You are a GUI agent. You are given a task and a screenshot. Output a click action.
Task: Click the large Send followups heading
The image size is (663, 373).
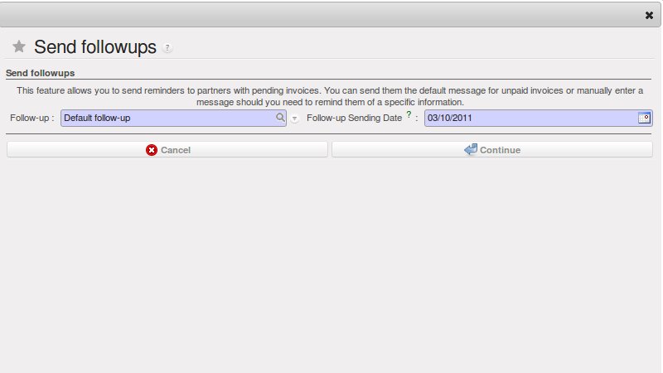[95, 47]
